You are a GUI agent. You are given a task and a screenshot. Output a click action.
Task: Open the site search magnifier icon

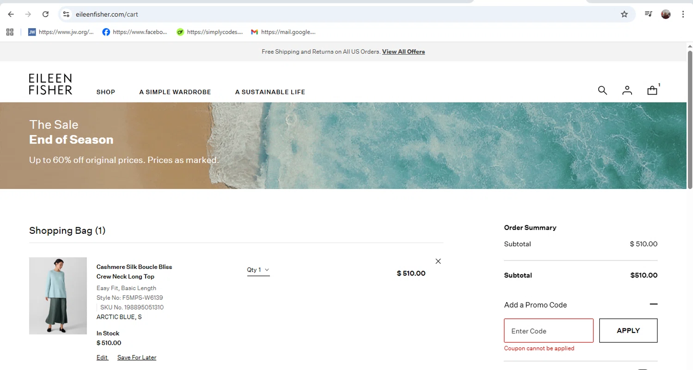click(x=602, y=90)
